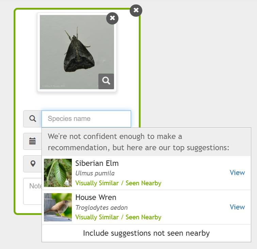Click the calendar date icon
Viewport: 257px width, 249px height.
point(32,141)
